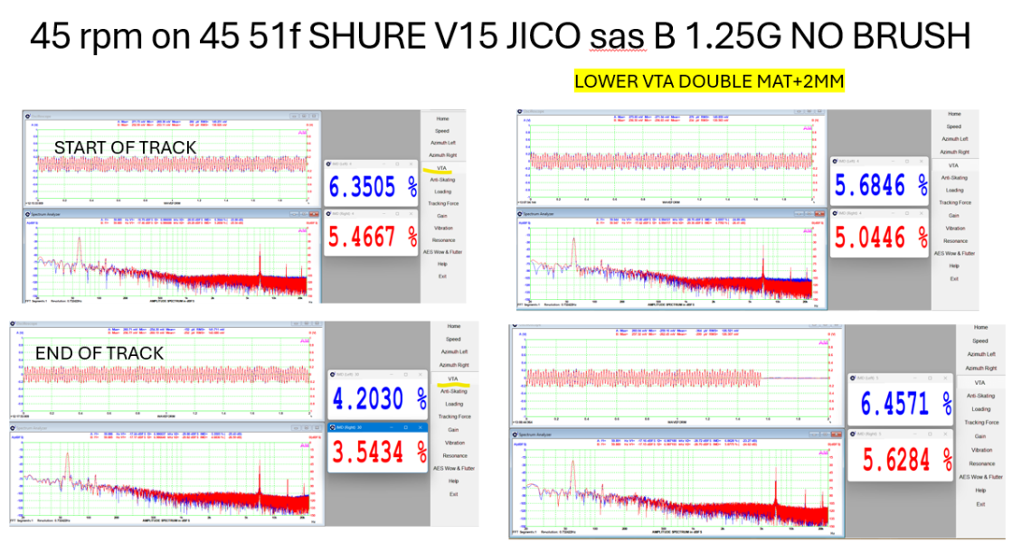Click Exit in the END OF TRACK menu
1031x542 pixels.
coord(453,494)
